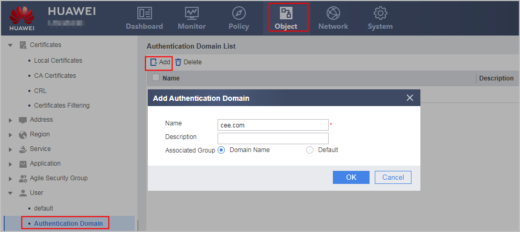Expand the Agile Security Group node
This screenshot has height=232, width=520.
pos(10,179)
